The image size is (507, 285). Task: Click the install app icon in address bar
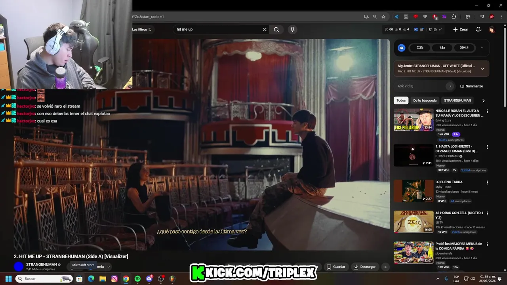click(x=366, y=17)
